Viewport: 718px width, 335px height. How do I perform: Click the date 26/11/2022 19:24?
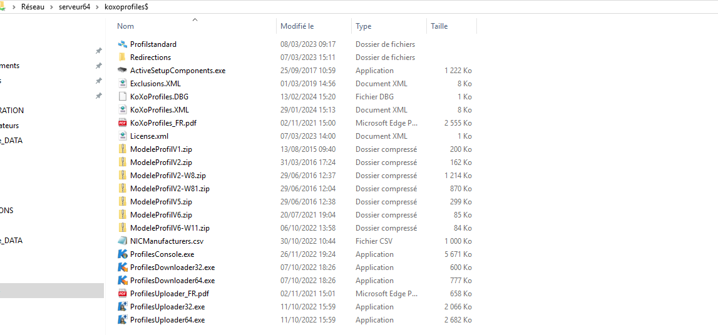coord(308,254)
